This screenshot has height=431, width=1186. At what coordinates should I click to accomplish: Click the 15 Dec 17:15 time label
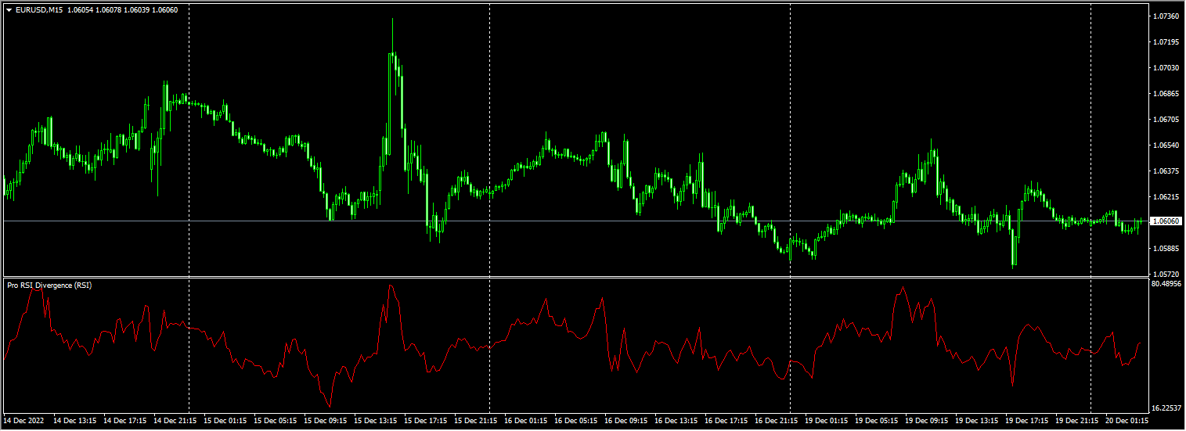point(426,421)
